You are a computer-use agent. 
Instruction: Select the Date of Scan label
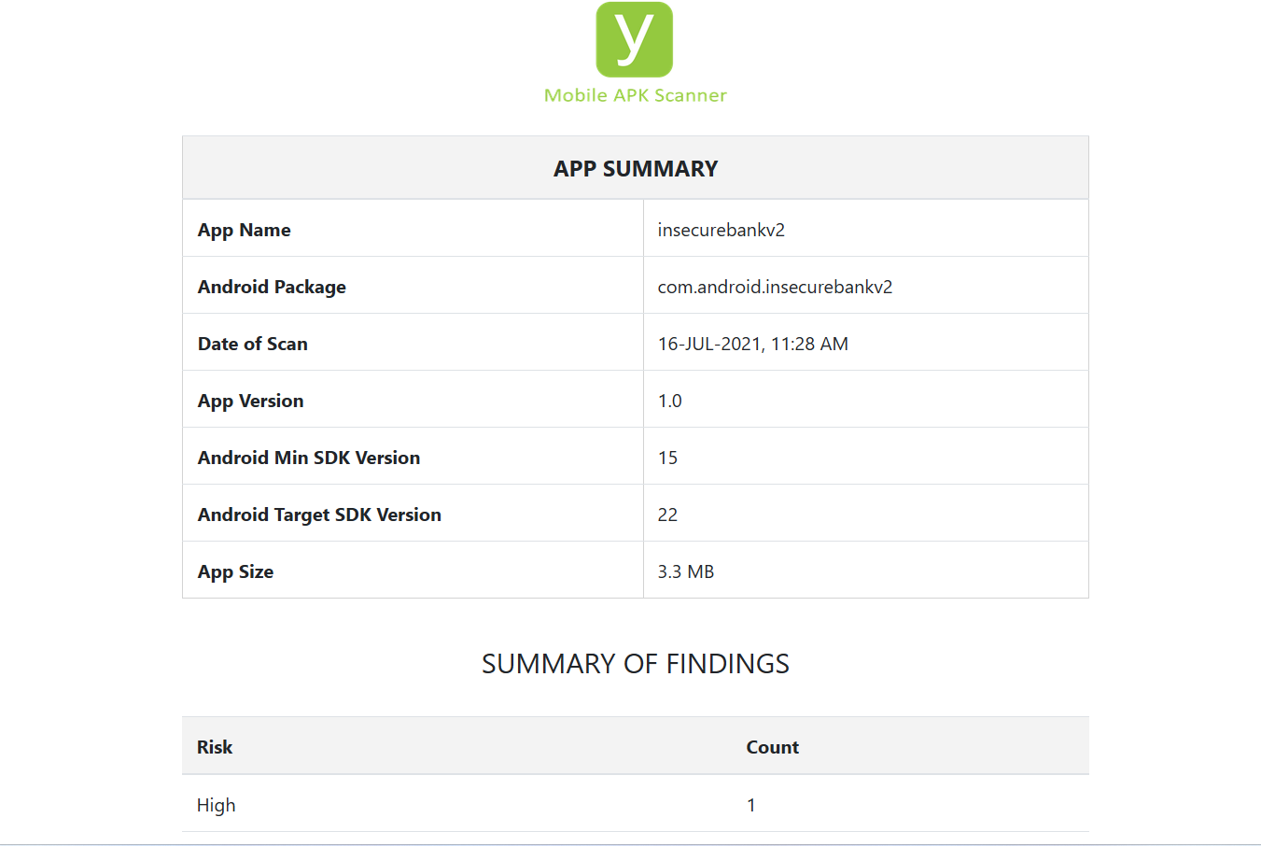252,343
